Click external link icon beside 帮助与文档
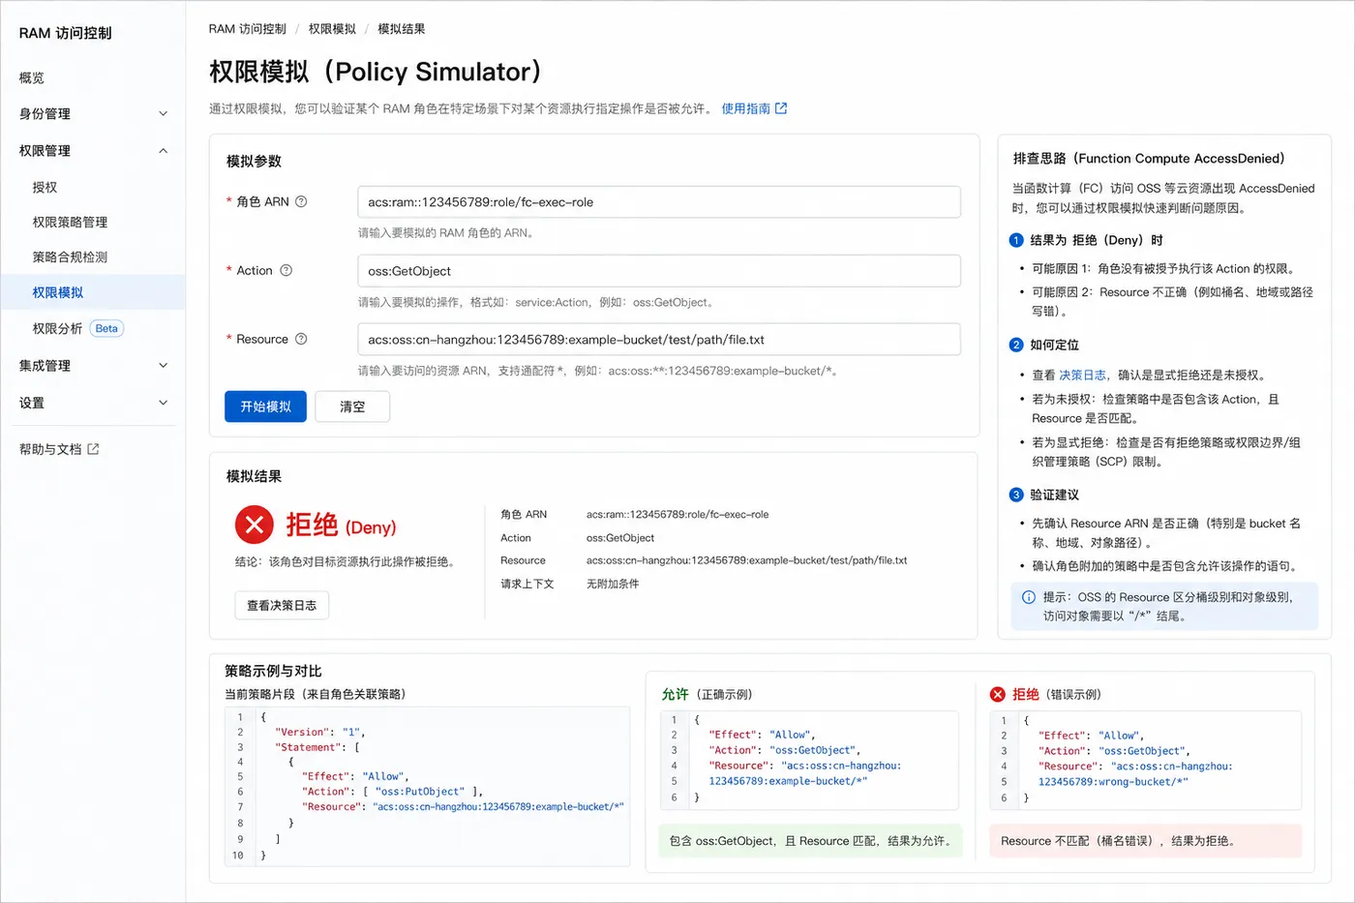Viewport: 1355px width, 903px height. pos(93,449)
